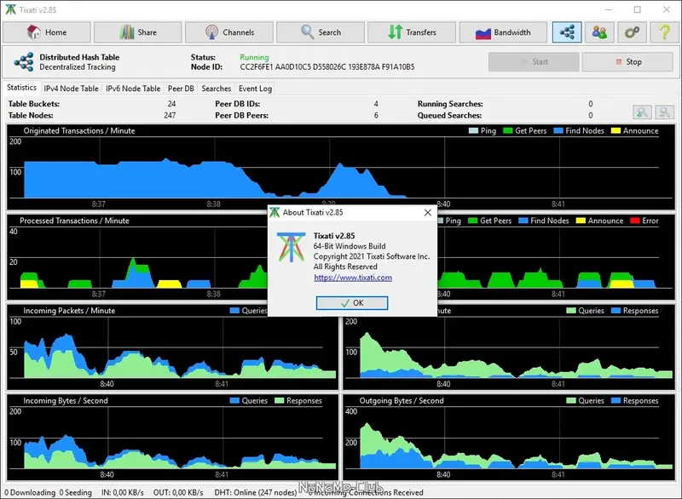Click the yellow Announce legend swatch in Originated Transactions

coord(616,131)
